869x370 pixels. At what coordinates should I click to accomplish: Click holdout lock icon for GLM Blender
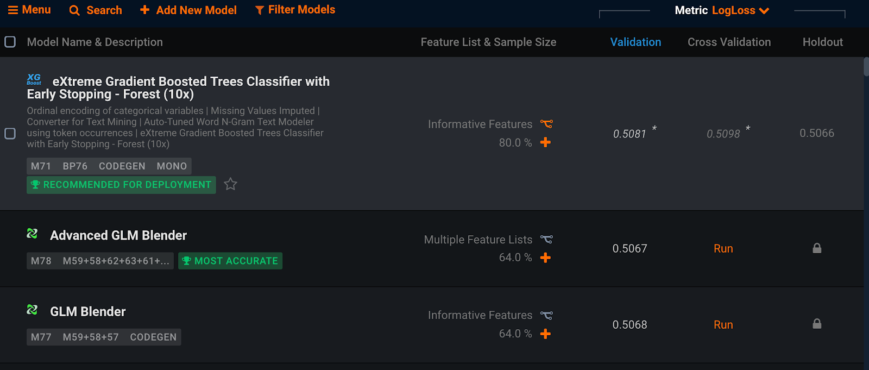point(817,324)
